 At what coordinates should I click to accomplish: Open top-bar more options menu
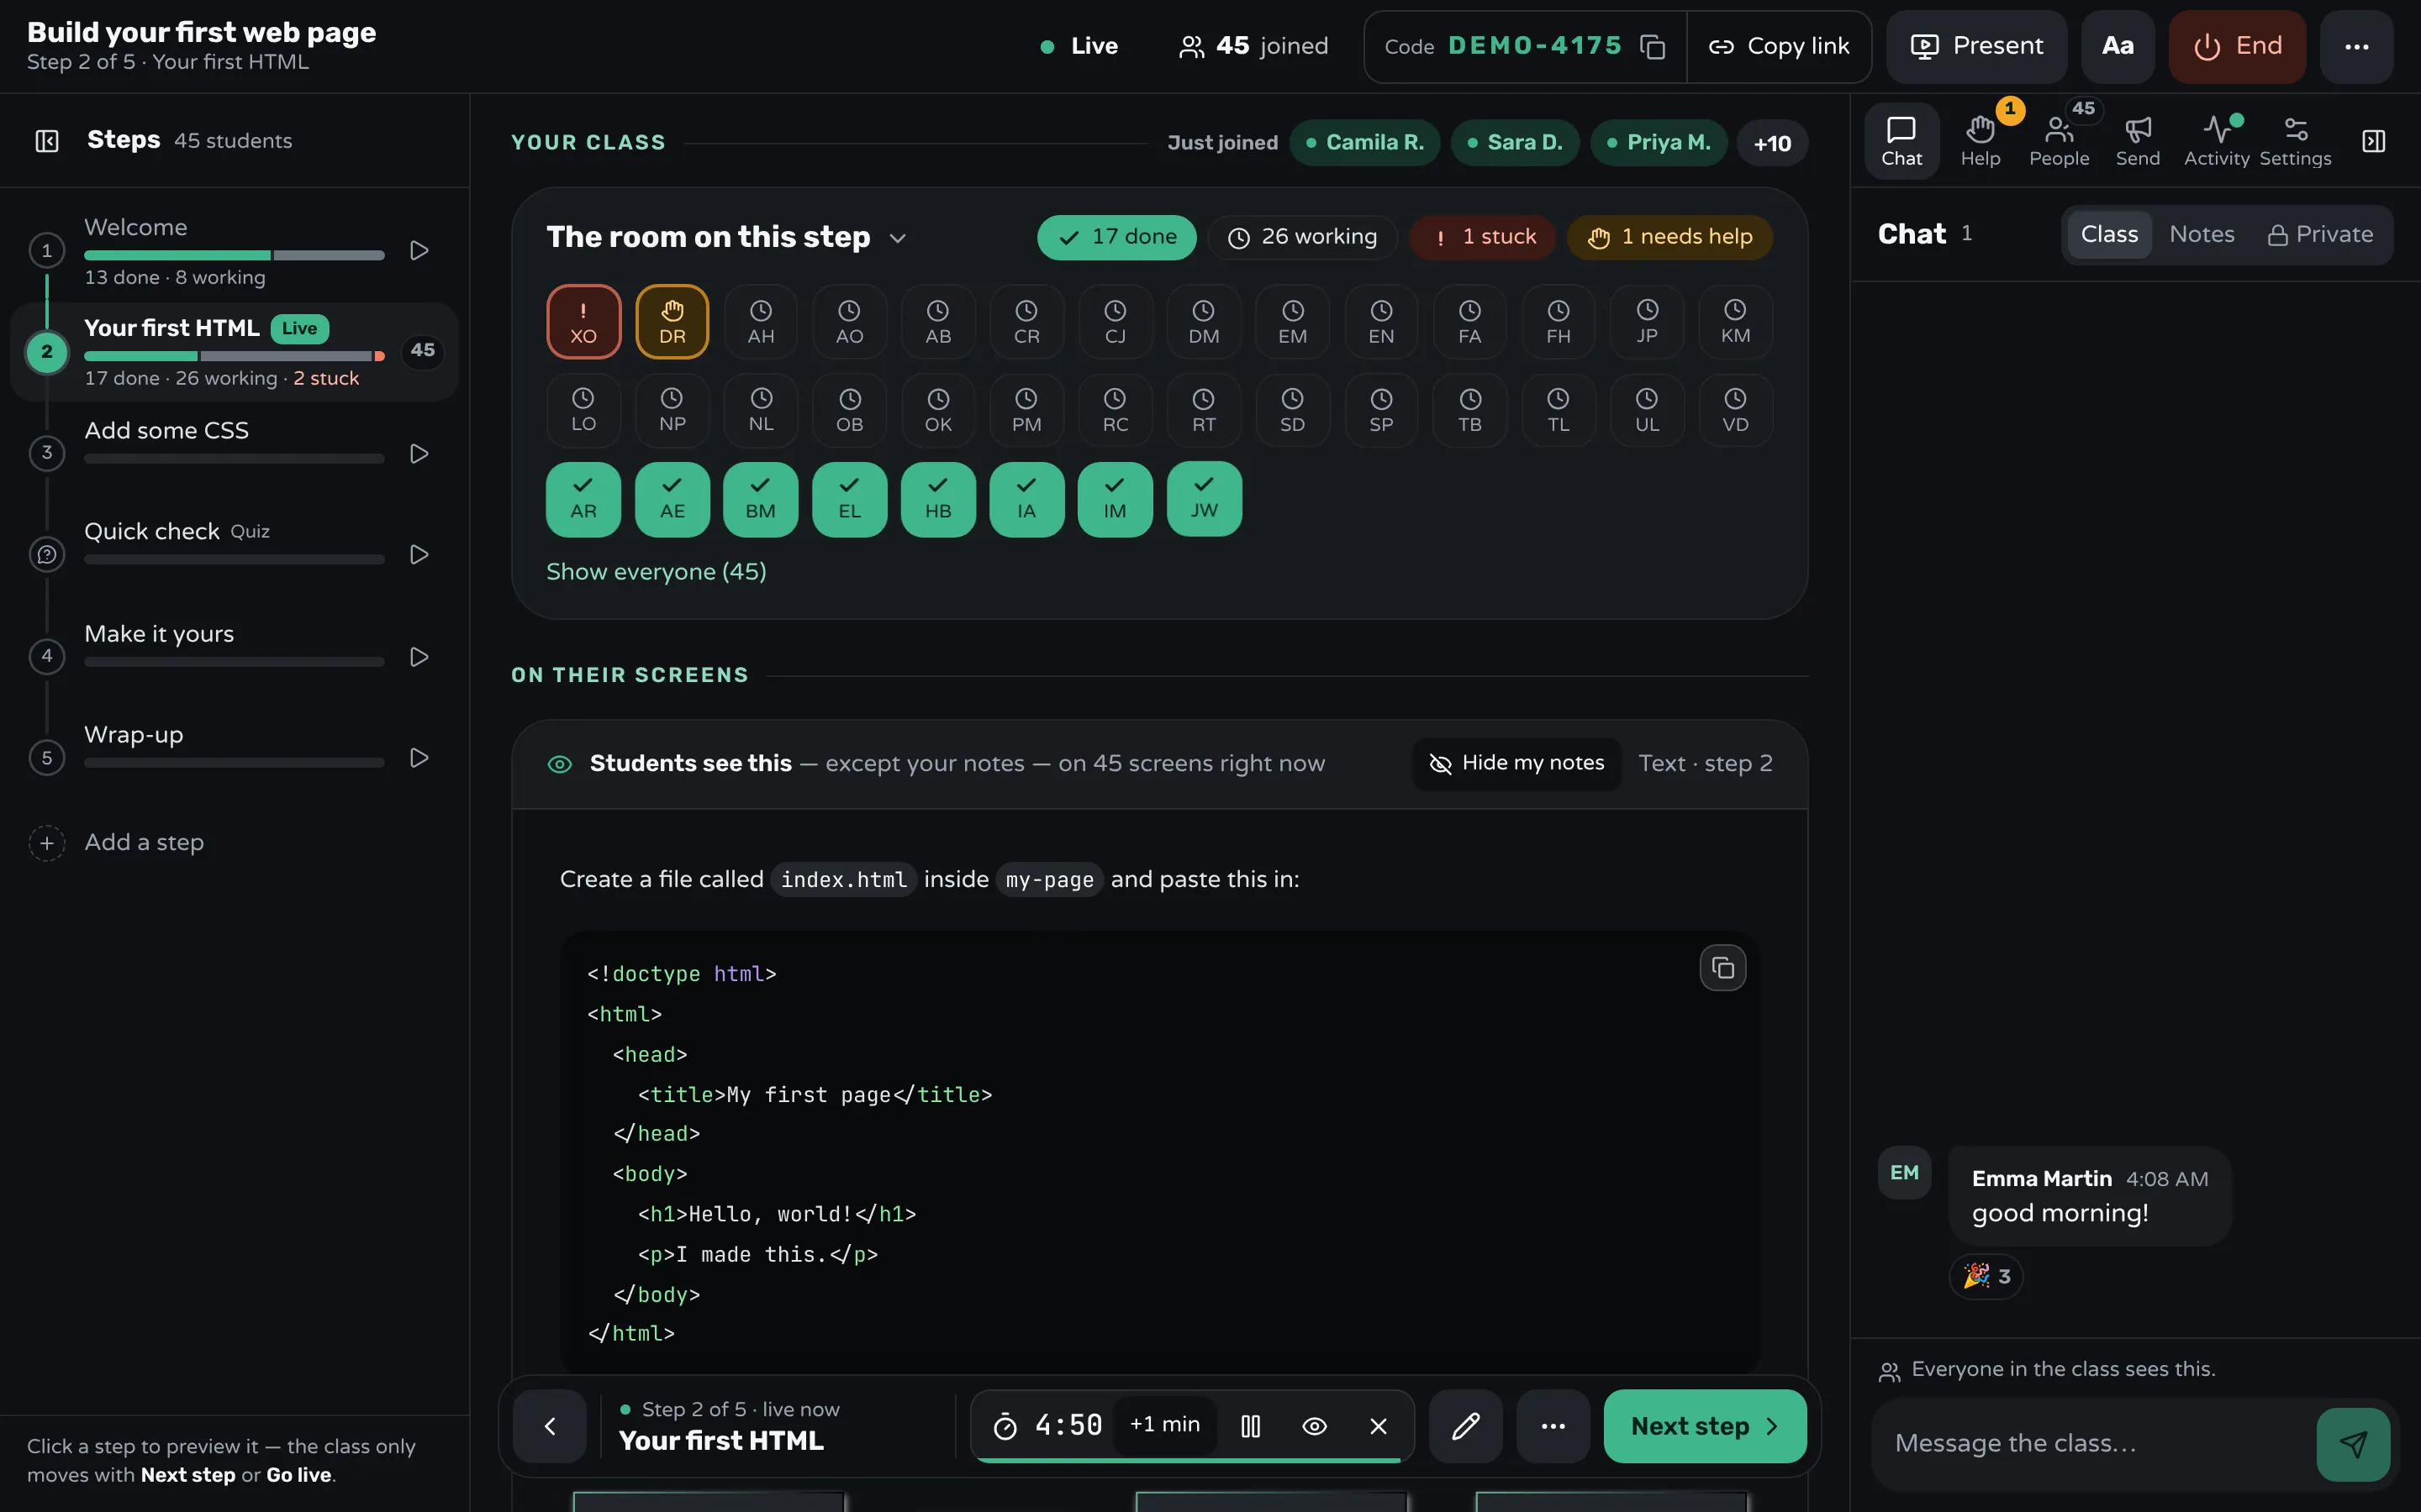click(x=2356, y=47)
